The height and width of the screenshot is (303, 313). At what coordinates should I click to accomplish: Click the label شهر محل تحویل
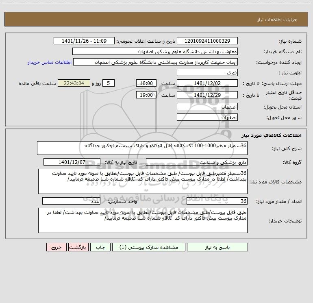click(x=284, y=118)
